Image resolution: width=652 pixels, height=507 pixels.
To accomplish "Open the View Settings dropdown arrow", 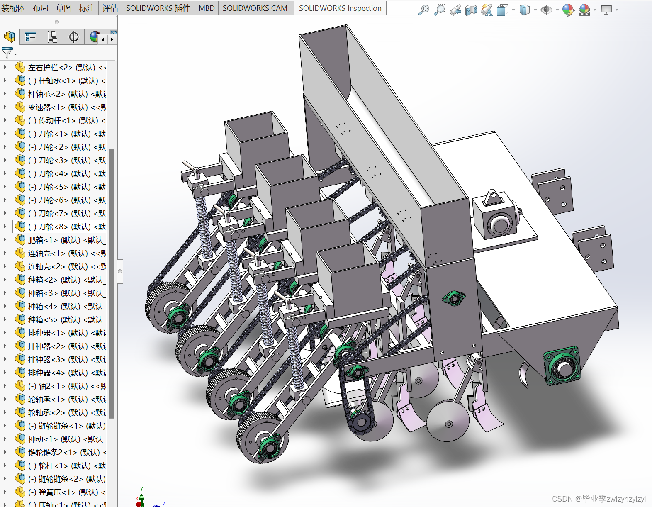I will 617,10.
